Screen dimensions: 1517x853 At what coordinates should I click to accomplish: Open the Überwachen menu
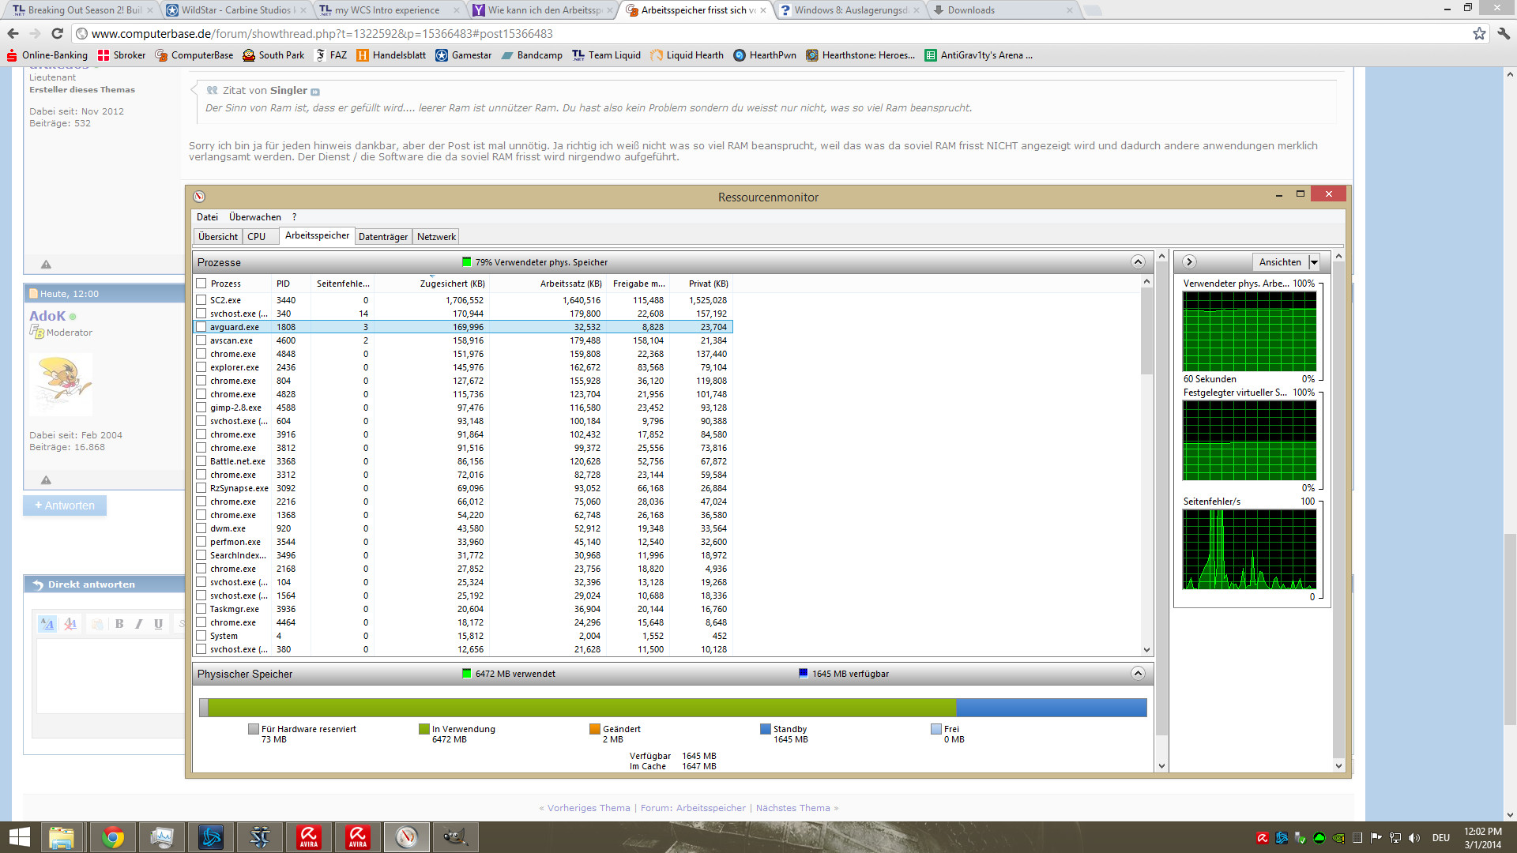click(254, 217)
